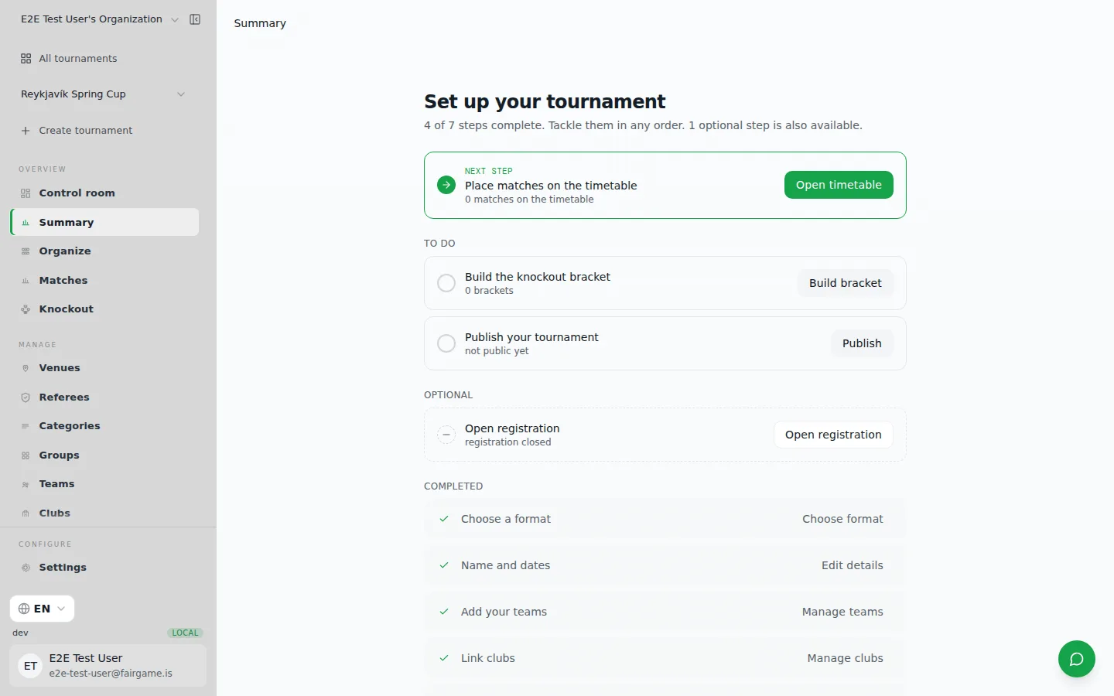Open the EN language dropdown
Screen dimensions: 1114x696
[x=43, y=609]
